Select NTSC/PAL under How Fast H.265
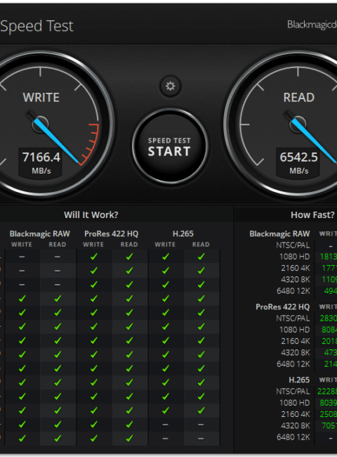The height and width of the screenshot is (457, 337). click(293, 392)
